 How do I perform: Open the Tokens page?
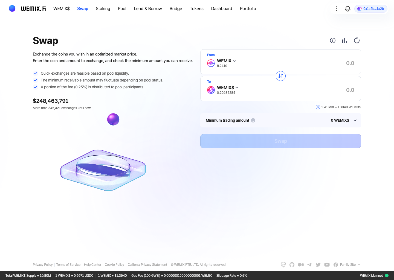(x=196, y=8)
